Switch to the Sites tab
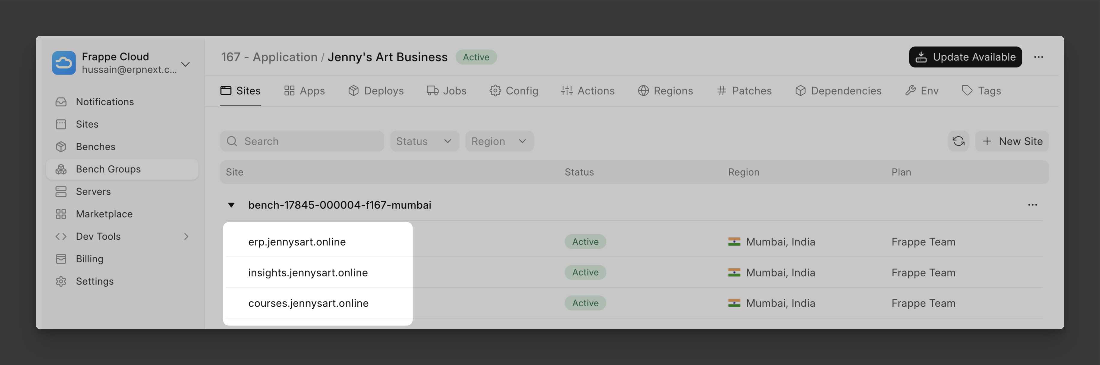This screenshot has width=1100, height=365. tap(240, 91)
